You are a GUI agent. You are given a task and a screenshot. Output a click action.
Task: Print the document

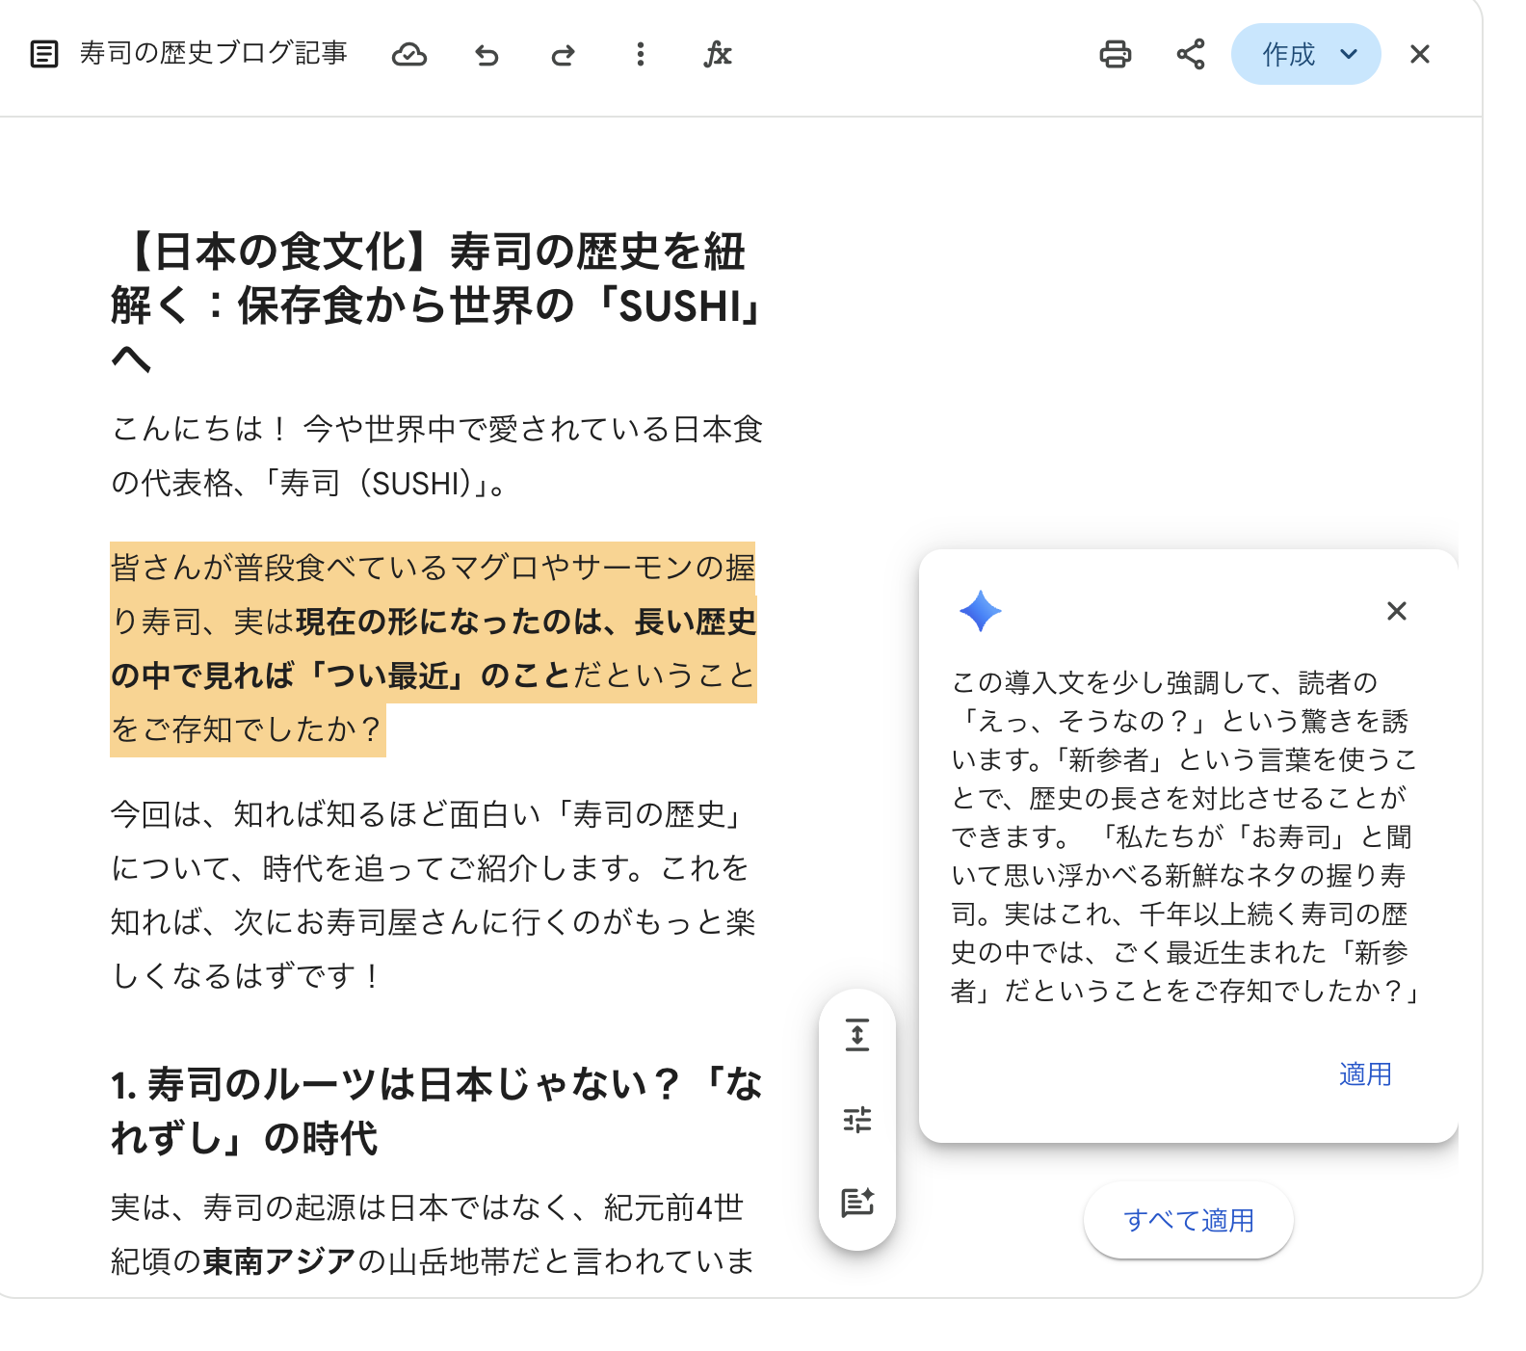pyautogui.click(x=1115, y=55)
